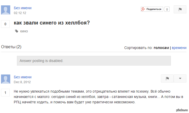
Task: Click the question vote count box
Action: point(5,24)
